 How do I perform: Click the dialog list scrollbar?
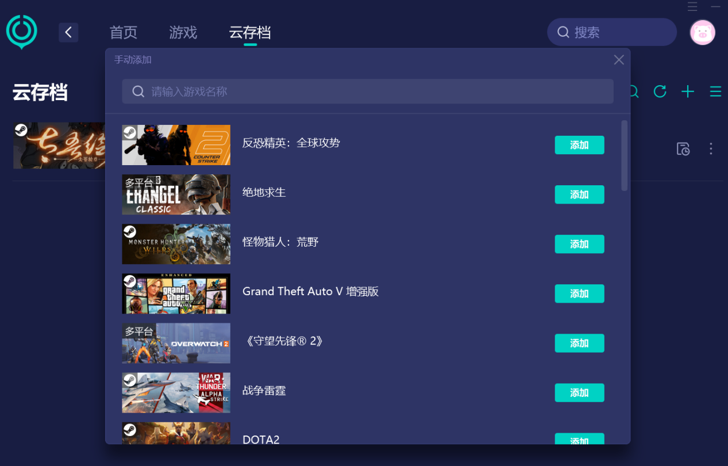(x=625, y=155)
